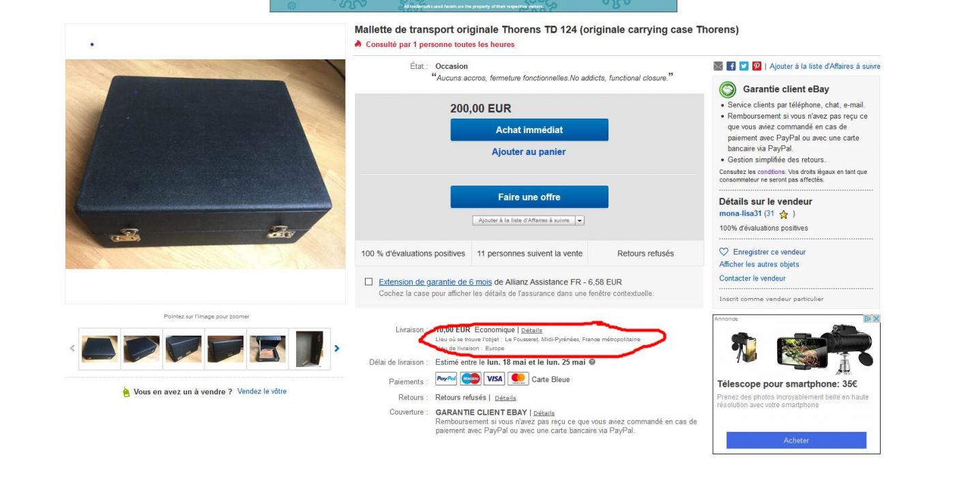This screenshot has width=955, height=485.
Task: Share listing via email envelope icon
Action: click(718, 66)
